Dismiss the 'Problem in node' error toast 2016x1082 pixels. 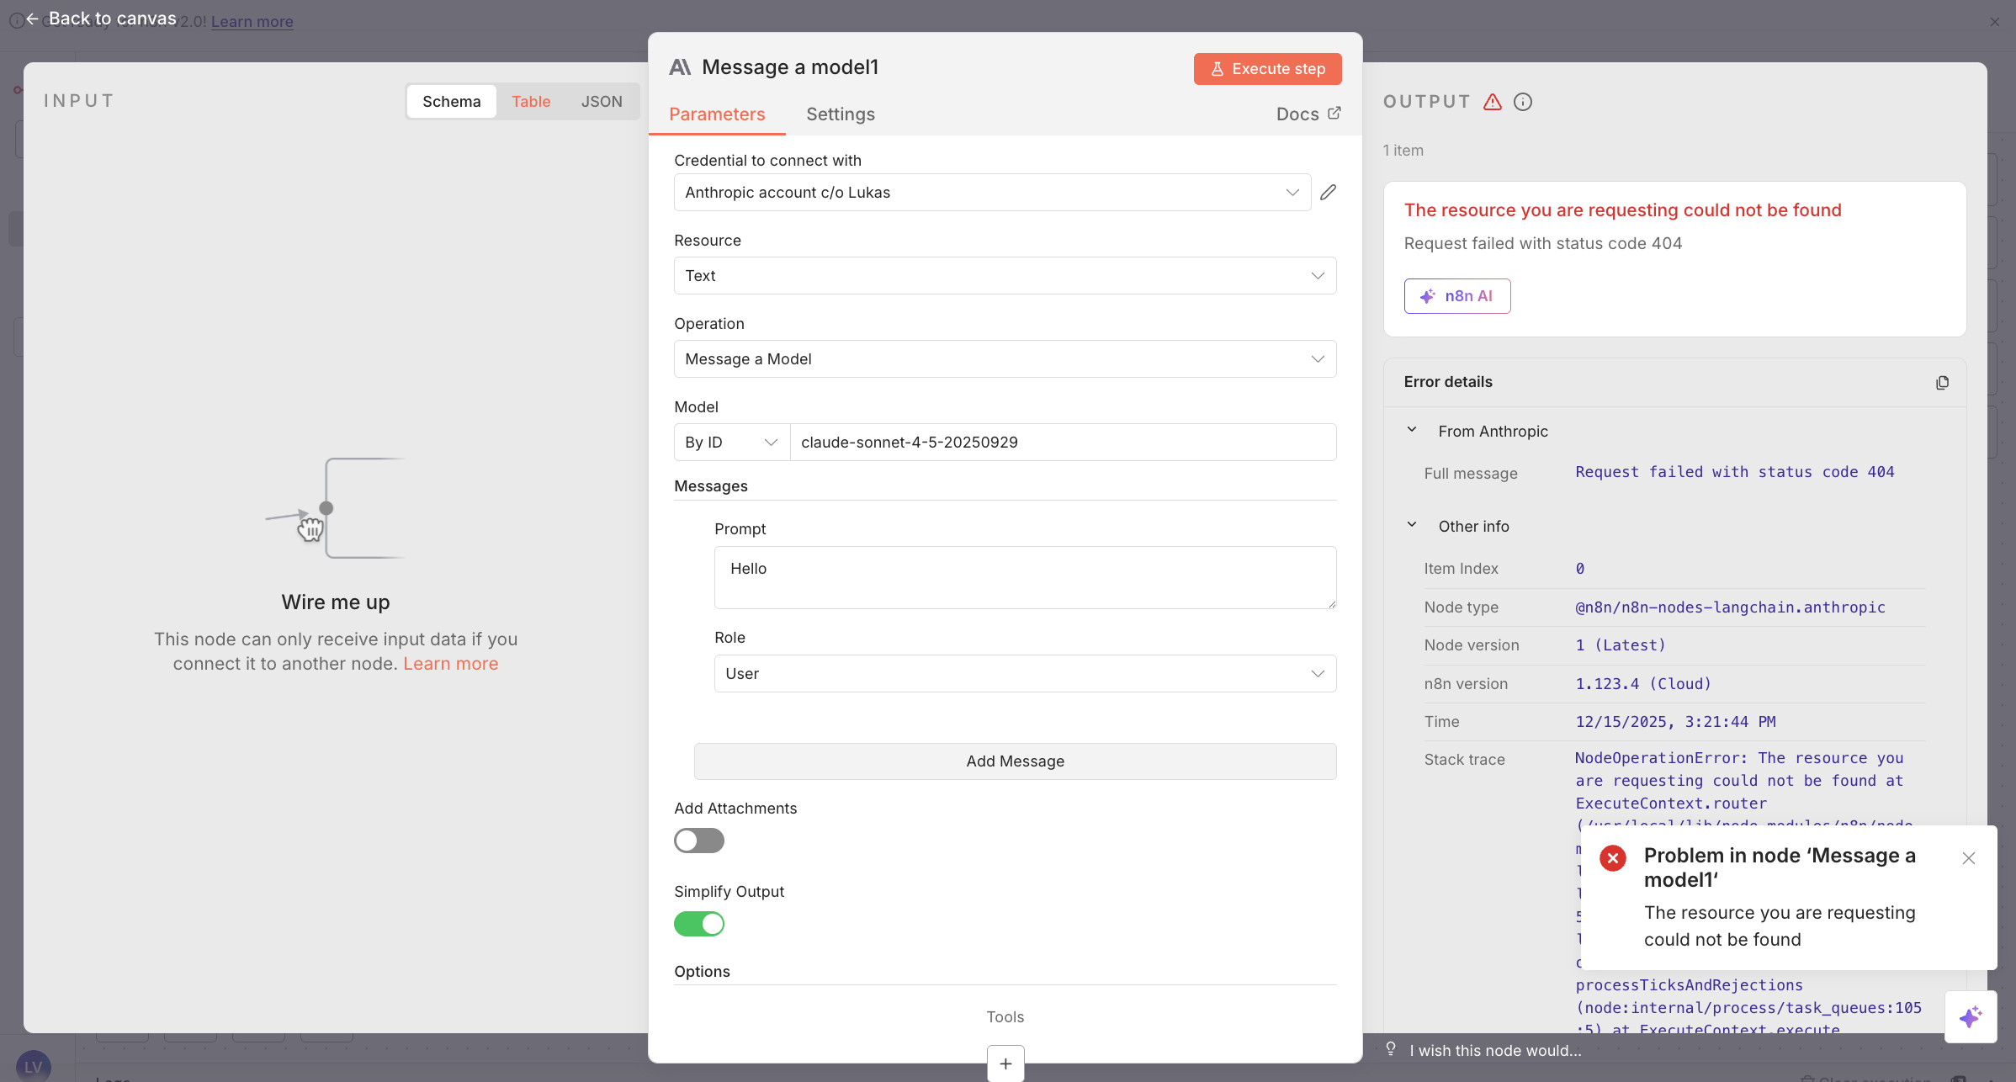(1968, 858)
